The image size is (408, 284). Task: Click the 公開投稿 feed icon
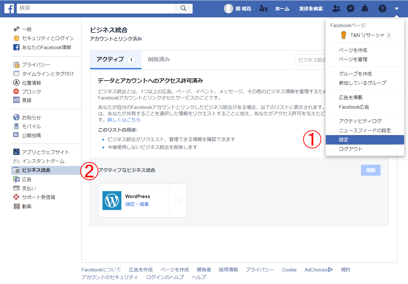pos(16,135)
